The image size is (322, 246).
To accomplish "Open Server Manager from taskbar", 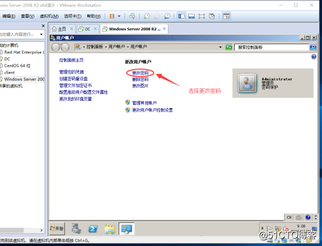I will pyautogui.click(x=76, y=229).
